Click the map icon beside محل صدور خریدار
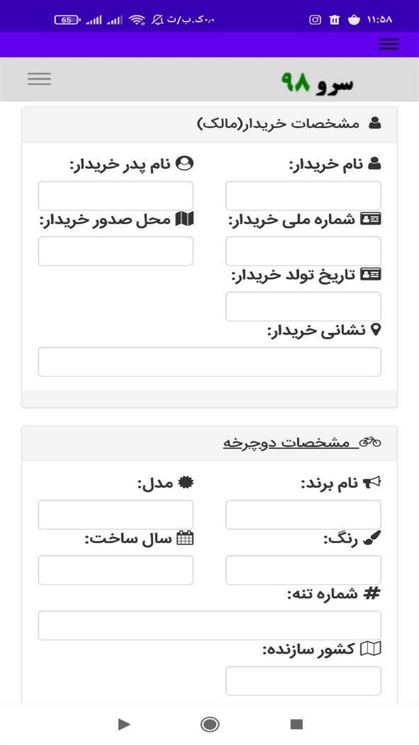 point(184,219)
